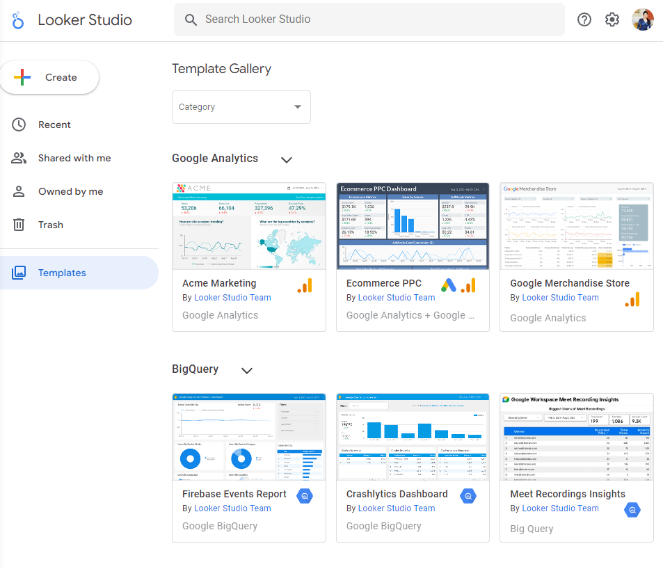Viewport: 663px width, 569px height.
Task: Open the Settings gear icon
Action: pos(612,19)
